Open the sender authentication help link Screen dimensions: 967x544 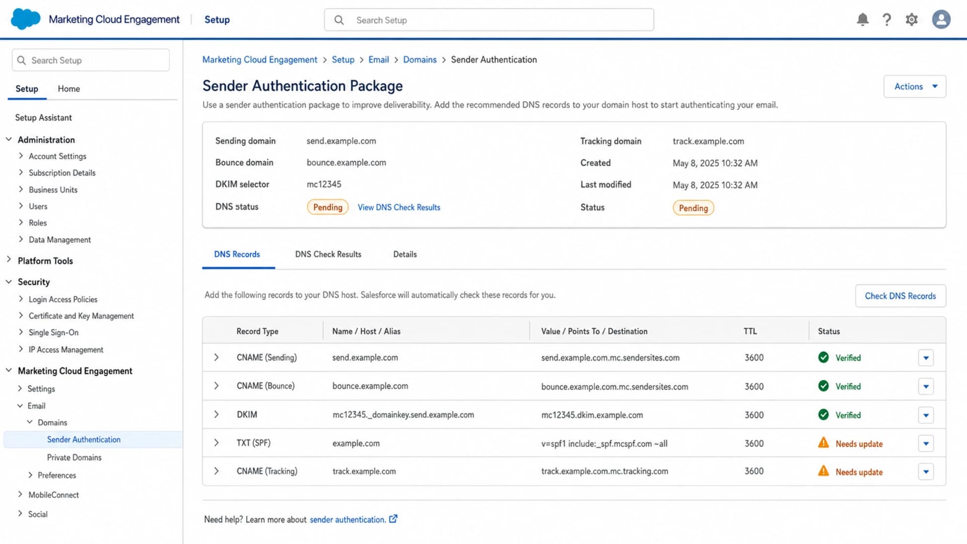point(348,520)
